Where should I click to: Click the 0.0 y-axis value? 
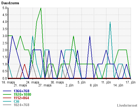[5, 78]
